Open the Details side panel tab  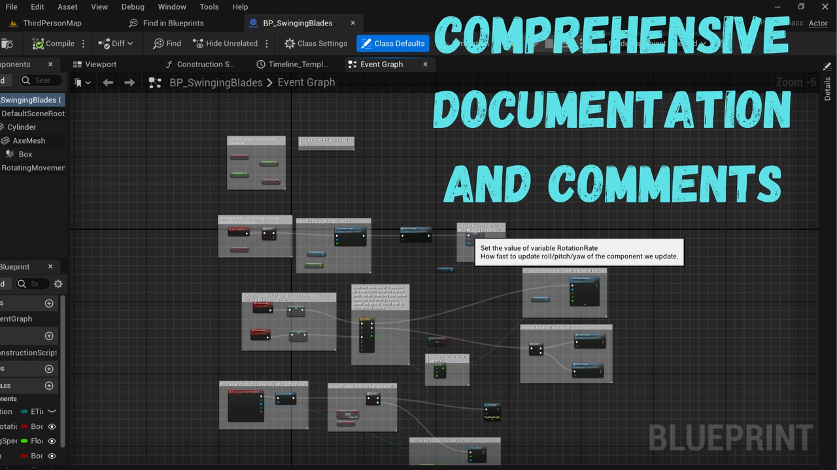(827, 88)
